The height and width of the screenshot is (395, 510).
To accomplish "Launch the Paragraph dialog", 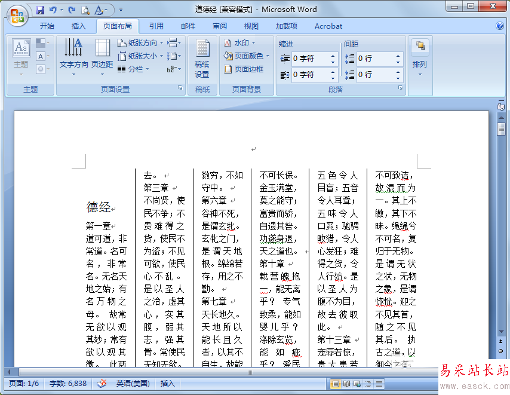I will pyautogui.click(x=400, y=88).
